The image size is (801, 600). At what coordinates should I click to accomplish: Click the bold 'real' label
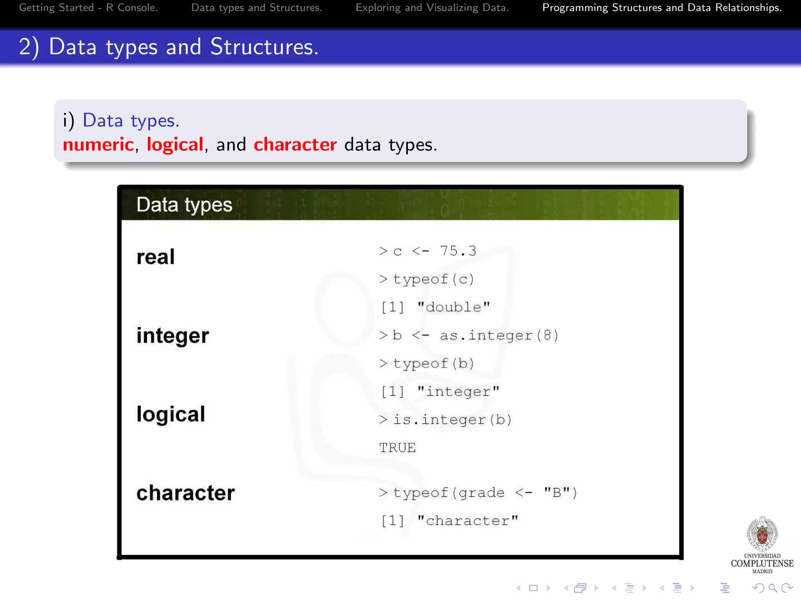click(156, 257)
